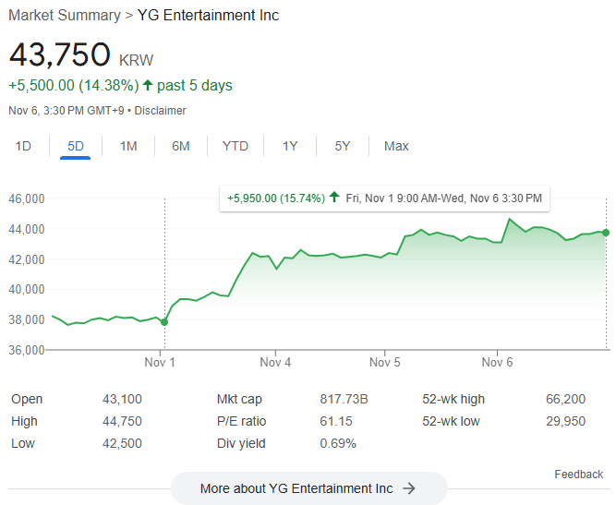616x505 pixels.
Task: Click the Mkt cap value 817.73B
Action: (x=344, y=399)
